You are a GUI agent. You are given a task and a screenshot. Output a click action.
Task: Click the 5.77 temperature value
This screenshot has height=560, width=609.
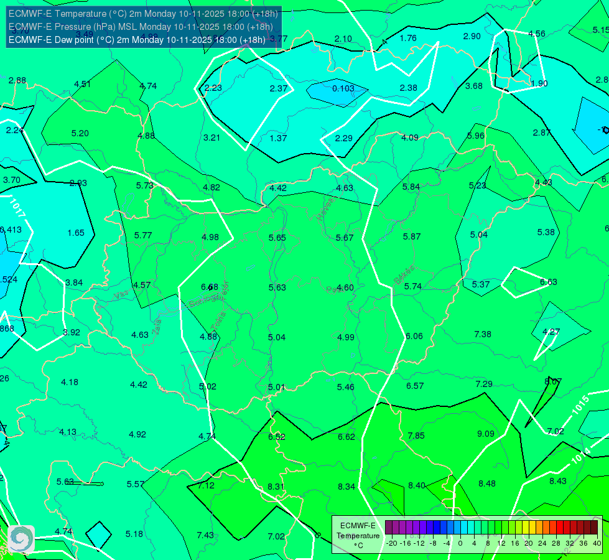[x=143, y=235]
